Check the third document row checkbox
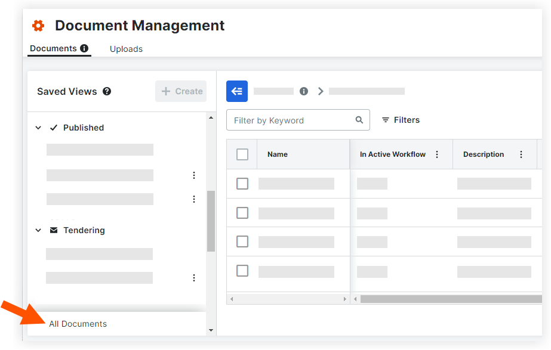The image size is (551, 350). point(242,241)
